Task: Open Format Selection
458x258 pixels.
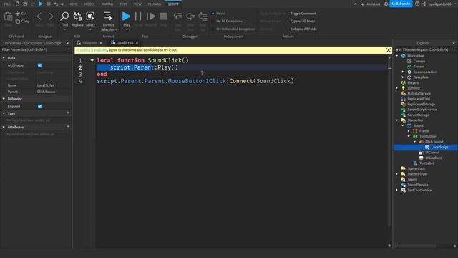Action: click(108, 21)
